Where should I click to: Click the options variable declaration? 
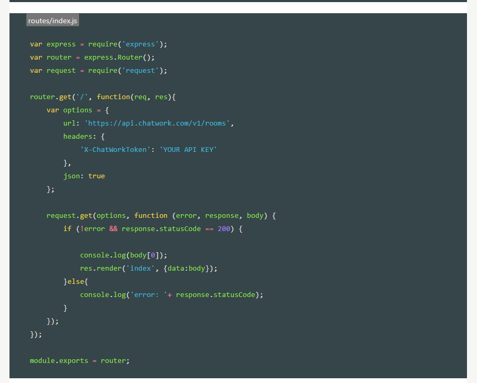(77, 110)
